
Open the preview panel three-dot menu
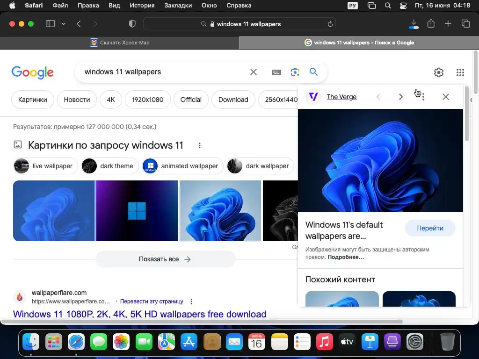423,97
